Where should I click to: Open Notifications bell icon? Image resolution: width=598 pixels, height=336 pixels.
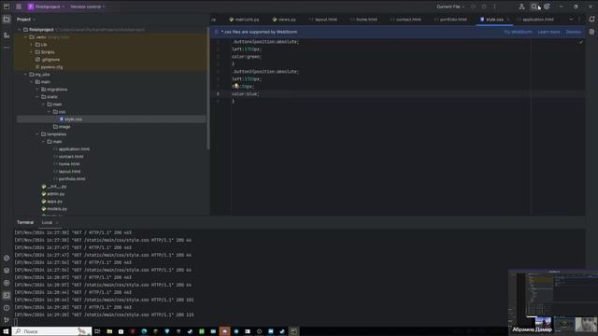click(x=591, y=19)
